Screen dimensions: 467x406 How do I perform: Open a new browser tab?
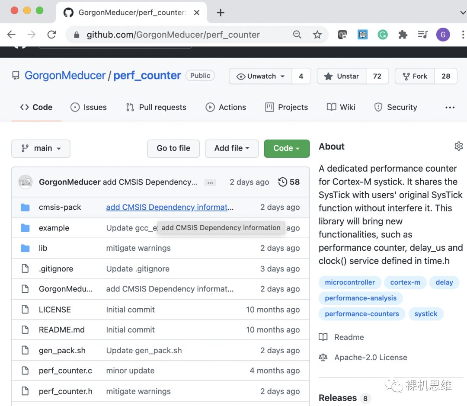(221, 13)
